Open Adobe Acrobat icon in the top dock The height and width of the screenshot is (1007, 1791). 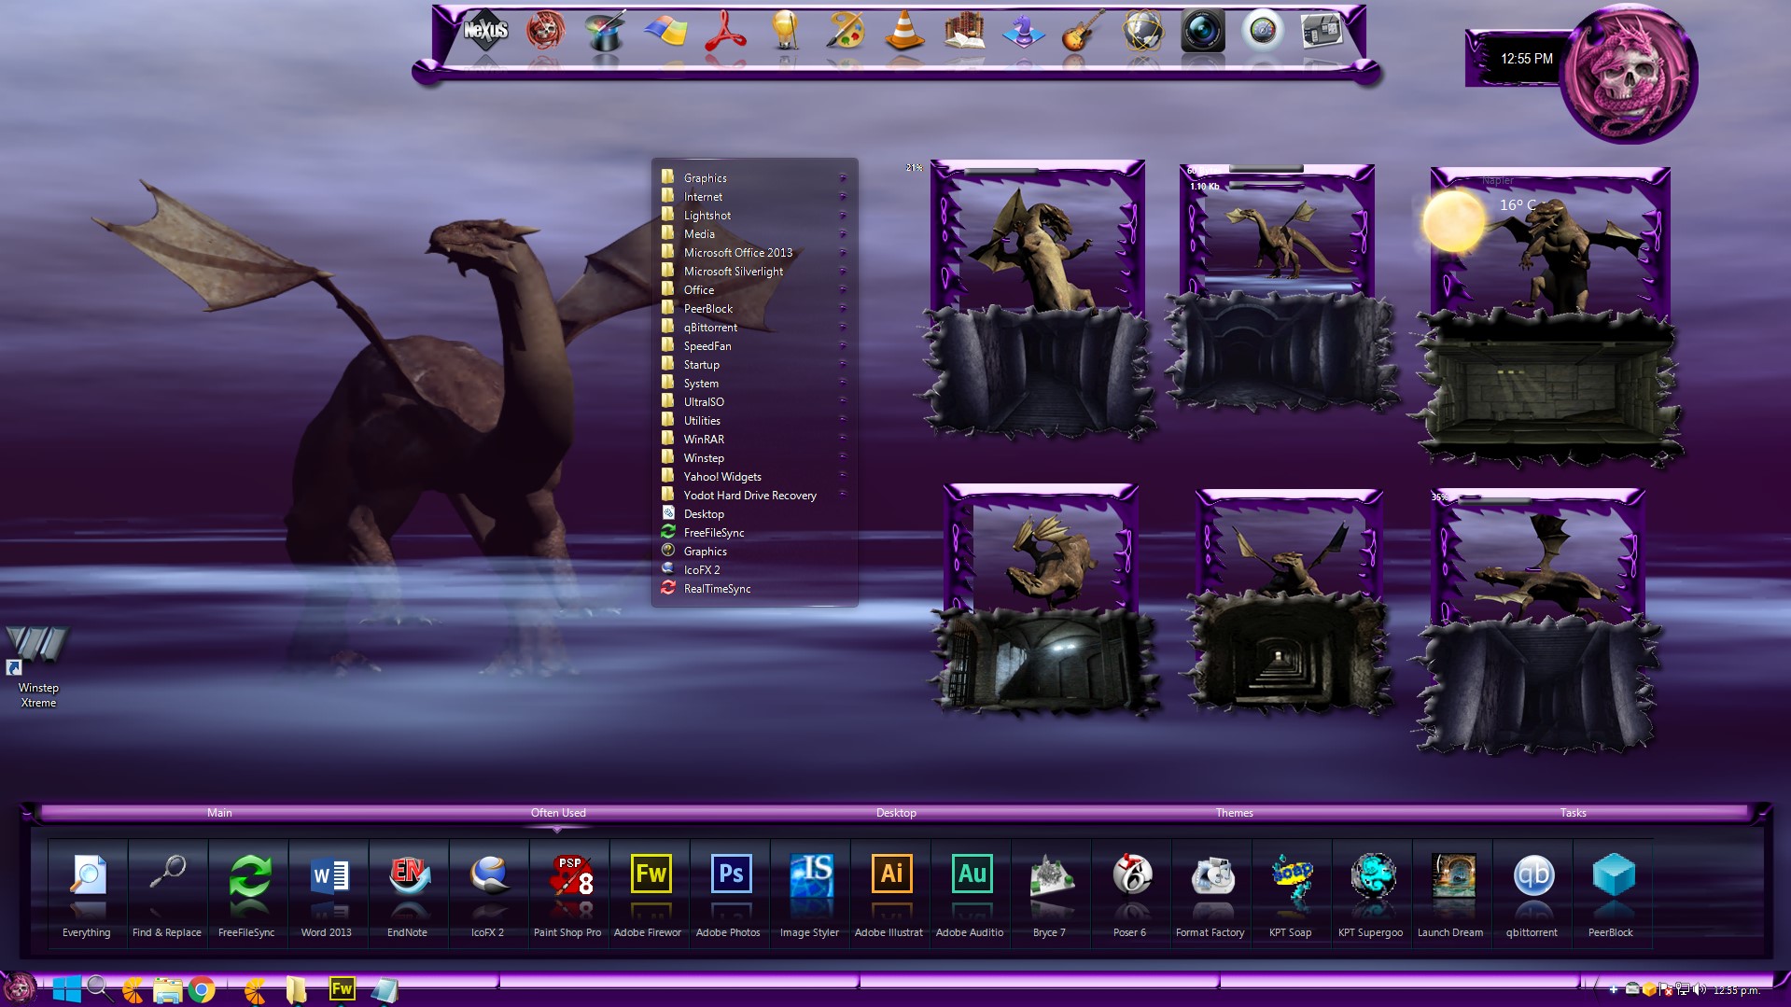[x=725, y=31]
